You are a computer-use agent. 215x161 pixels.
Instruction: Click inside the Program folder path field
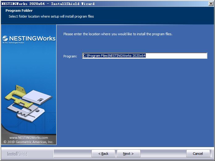click(x=145, y=56)
